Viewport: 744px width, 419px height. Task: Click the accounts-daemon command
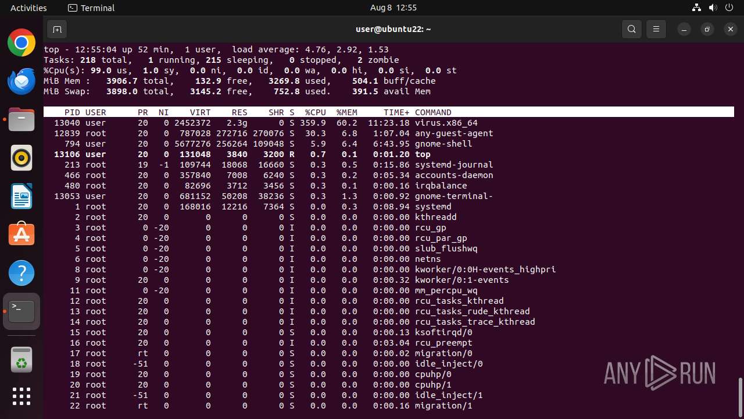(454, 175)
